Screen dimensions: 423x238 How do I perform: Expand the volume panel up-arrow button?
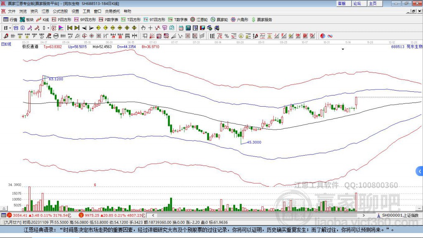4,208
